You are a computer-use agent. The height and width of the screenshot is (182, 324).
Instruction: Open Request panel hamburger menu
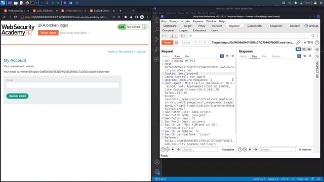point(233,56)
